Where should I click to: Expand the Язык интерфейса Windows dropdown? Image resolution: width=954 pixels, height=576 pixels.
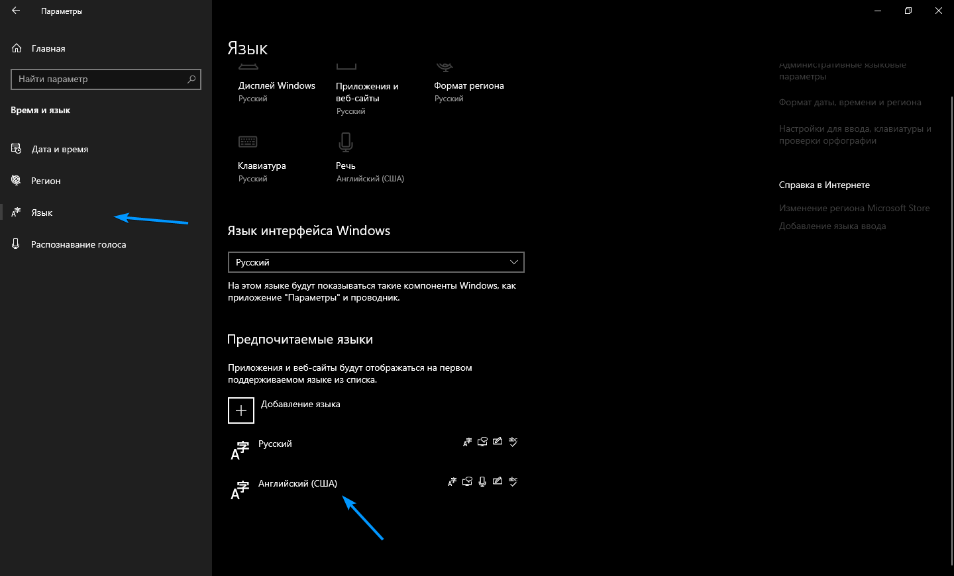(375, 262)
